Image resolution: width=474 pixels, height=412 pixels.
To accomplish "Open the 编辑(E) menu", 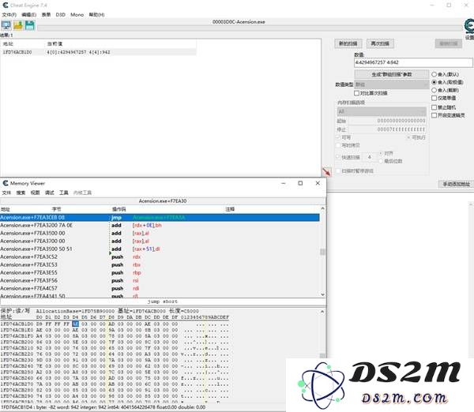I will pos(28,14).
